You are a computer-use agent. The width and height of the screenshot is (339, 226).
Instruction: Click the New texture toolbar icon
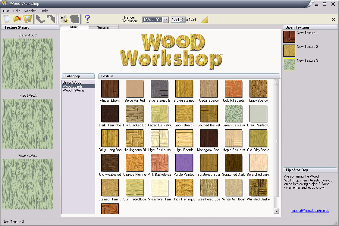tap(7, 19)
